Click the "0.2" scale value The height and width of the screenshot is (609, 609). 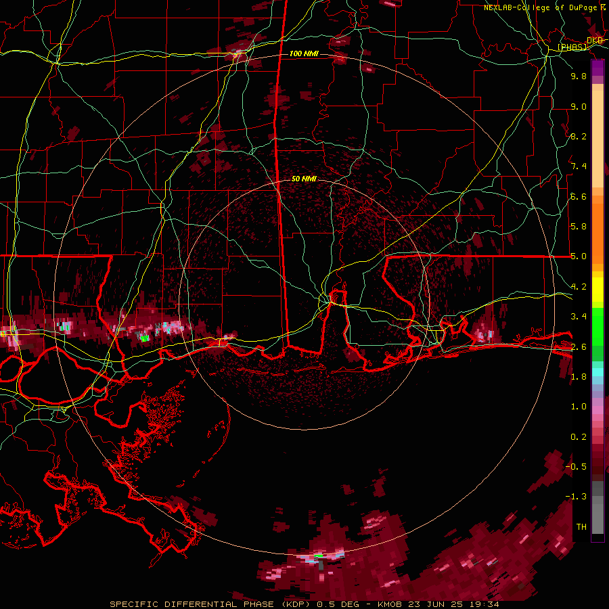pyautogui.click(x=579, y=437)
